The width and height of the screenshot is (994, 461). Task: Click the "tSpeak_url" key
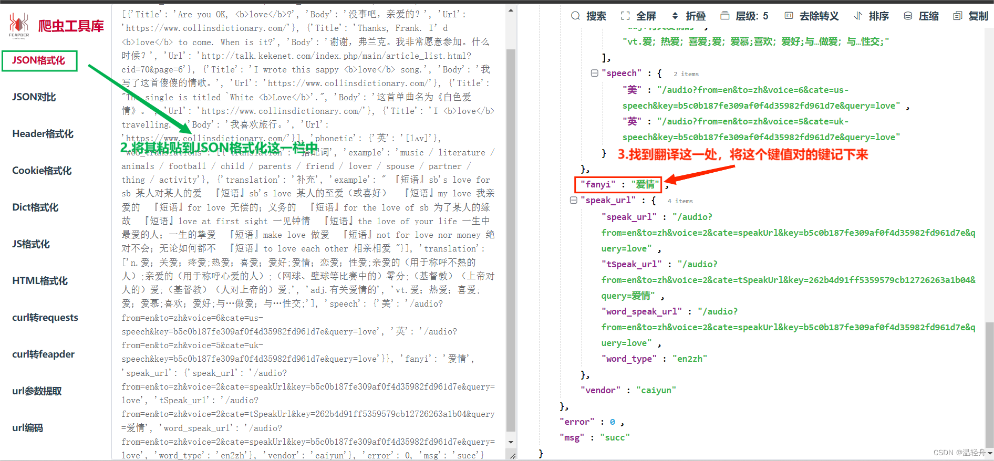pyautogui.click(x=632, y=264)
